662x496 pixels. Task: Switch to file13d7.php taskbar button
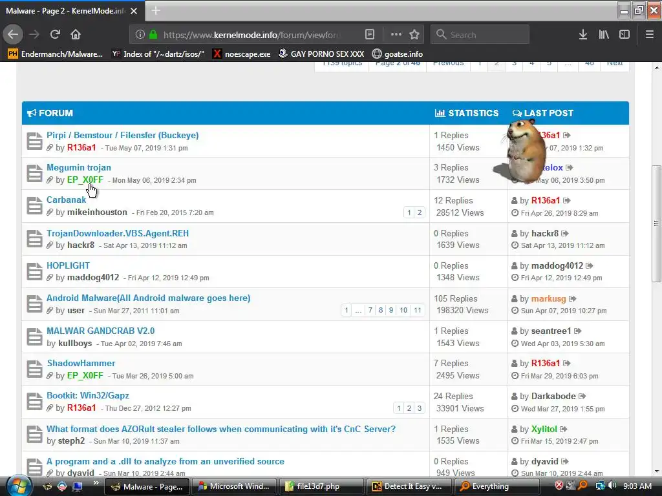(320, 486)
